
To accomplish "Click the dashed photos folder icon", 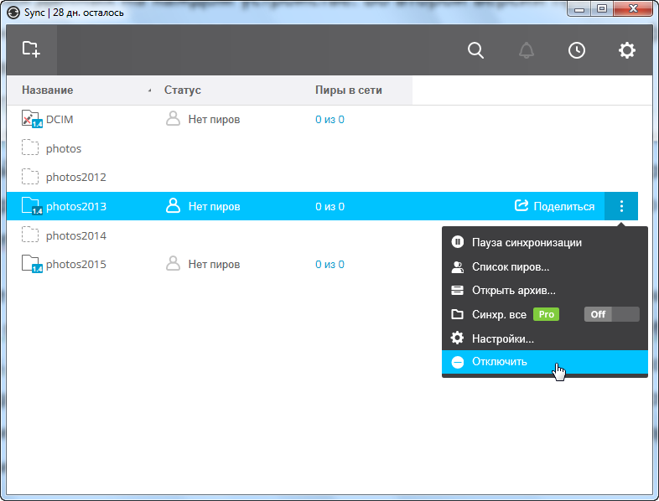I will pyautogui.click(x=30, y=147).
